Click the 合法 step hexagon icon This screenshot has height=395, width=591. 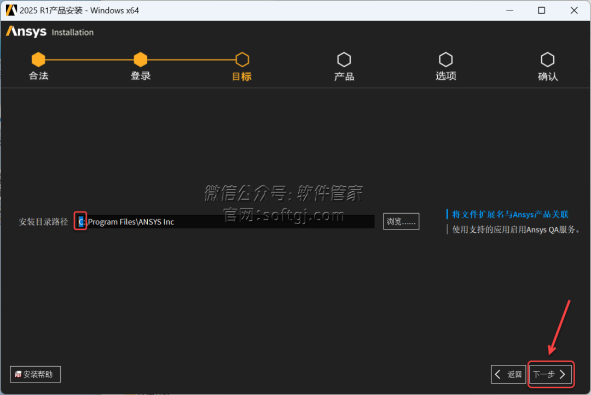(x=38, y=60)
